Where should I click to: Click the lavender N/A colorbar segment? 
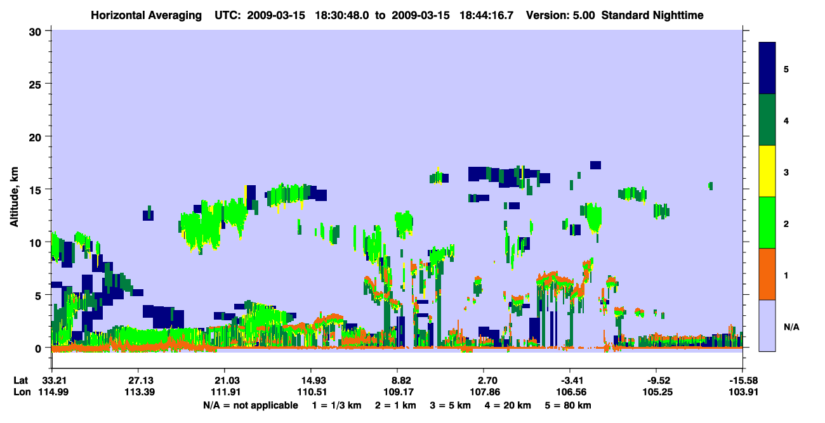[767, 325]
